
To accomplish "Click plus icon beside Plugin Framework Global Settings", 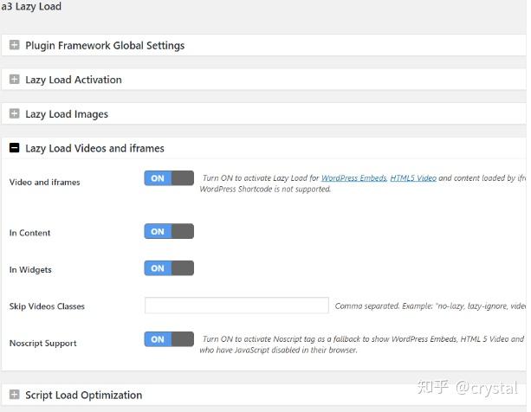I will 14,45.
